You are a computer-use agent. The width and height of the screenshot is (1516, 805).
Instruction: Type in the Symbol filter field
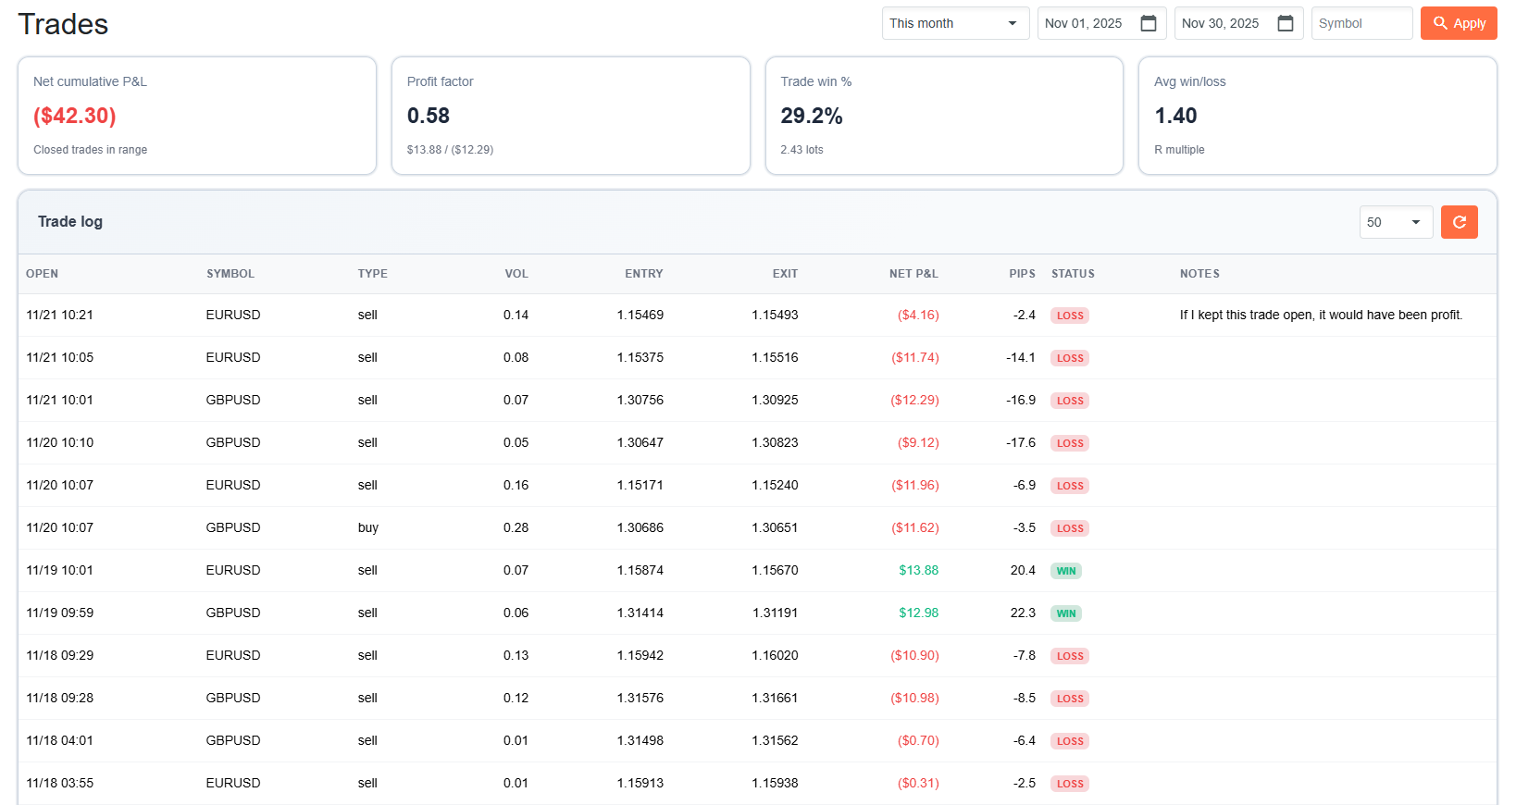tap(1361, 23)
